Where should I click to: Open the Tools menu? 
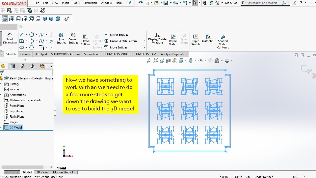click(x=76, y=3)
